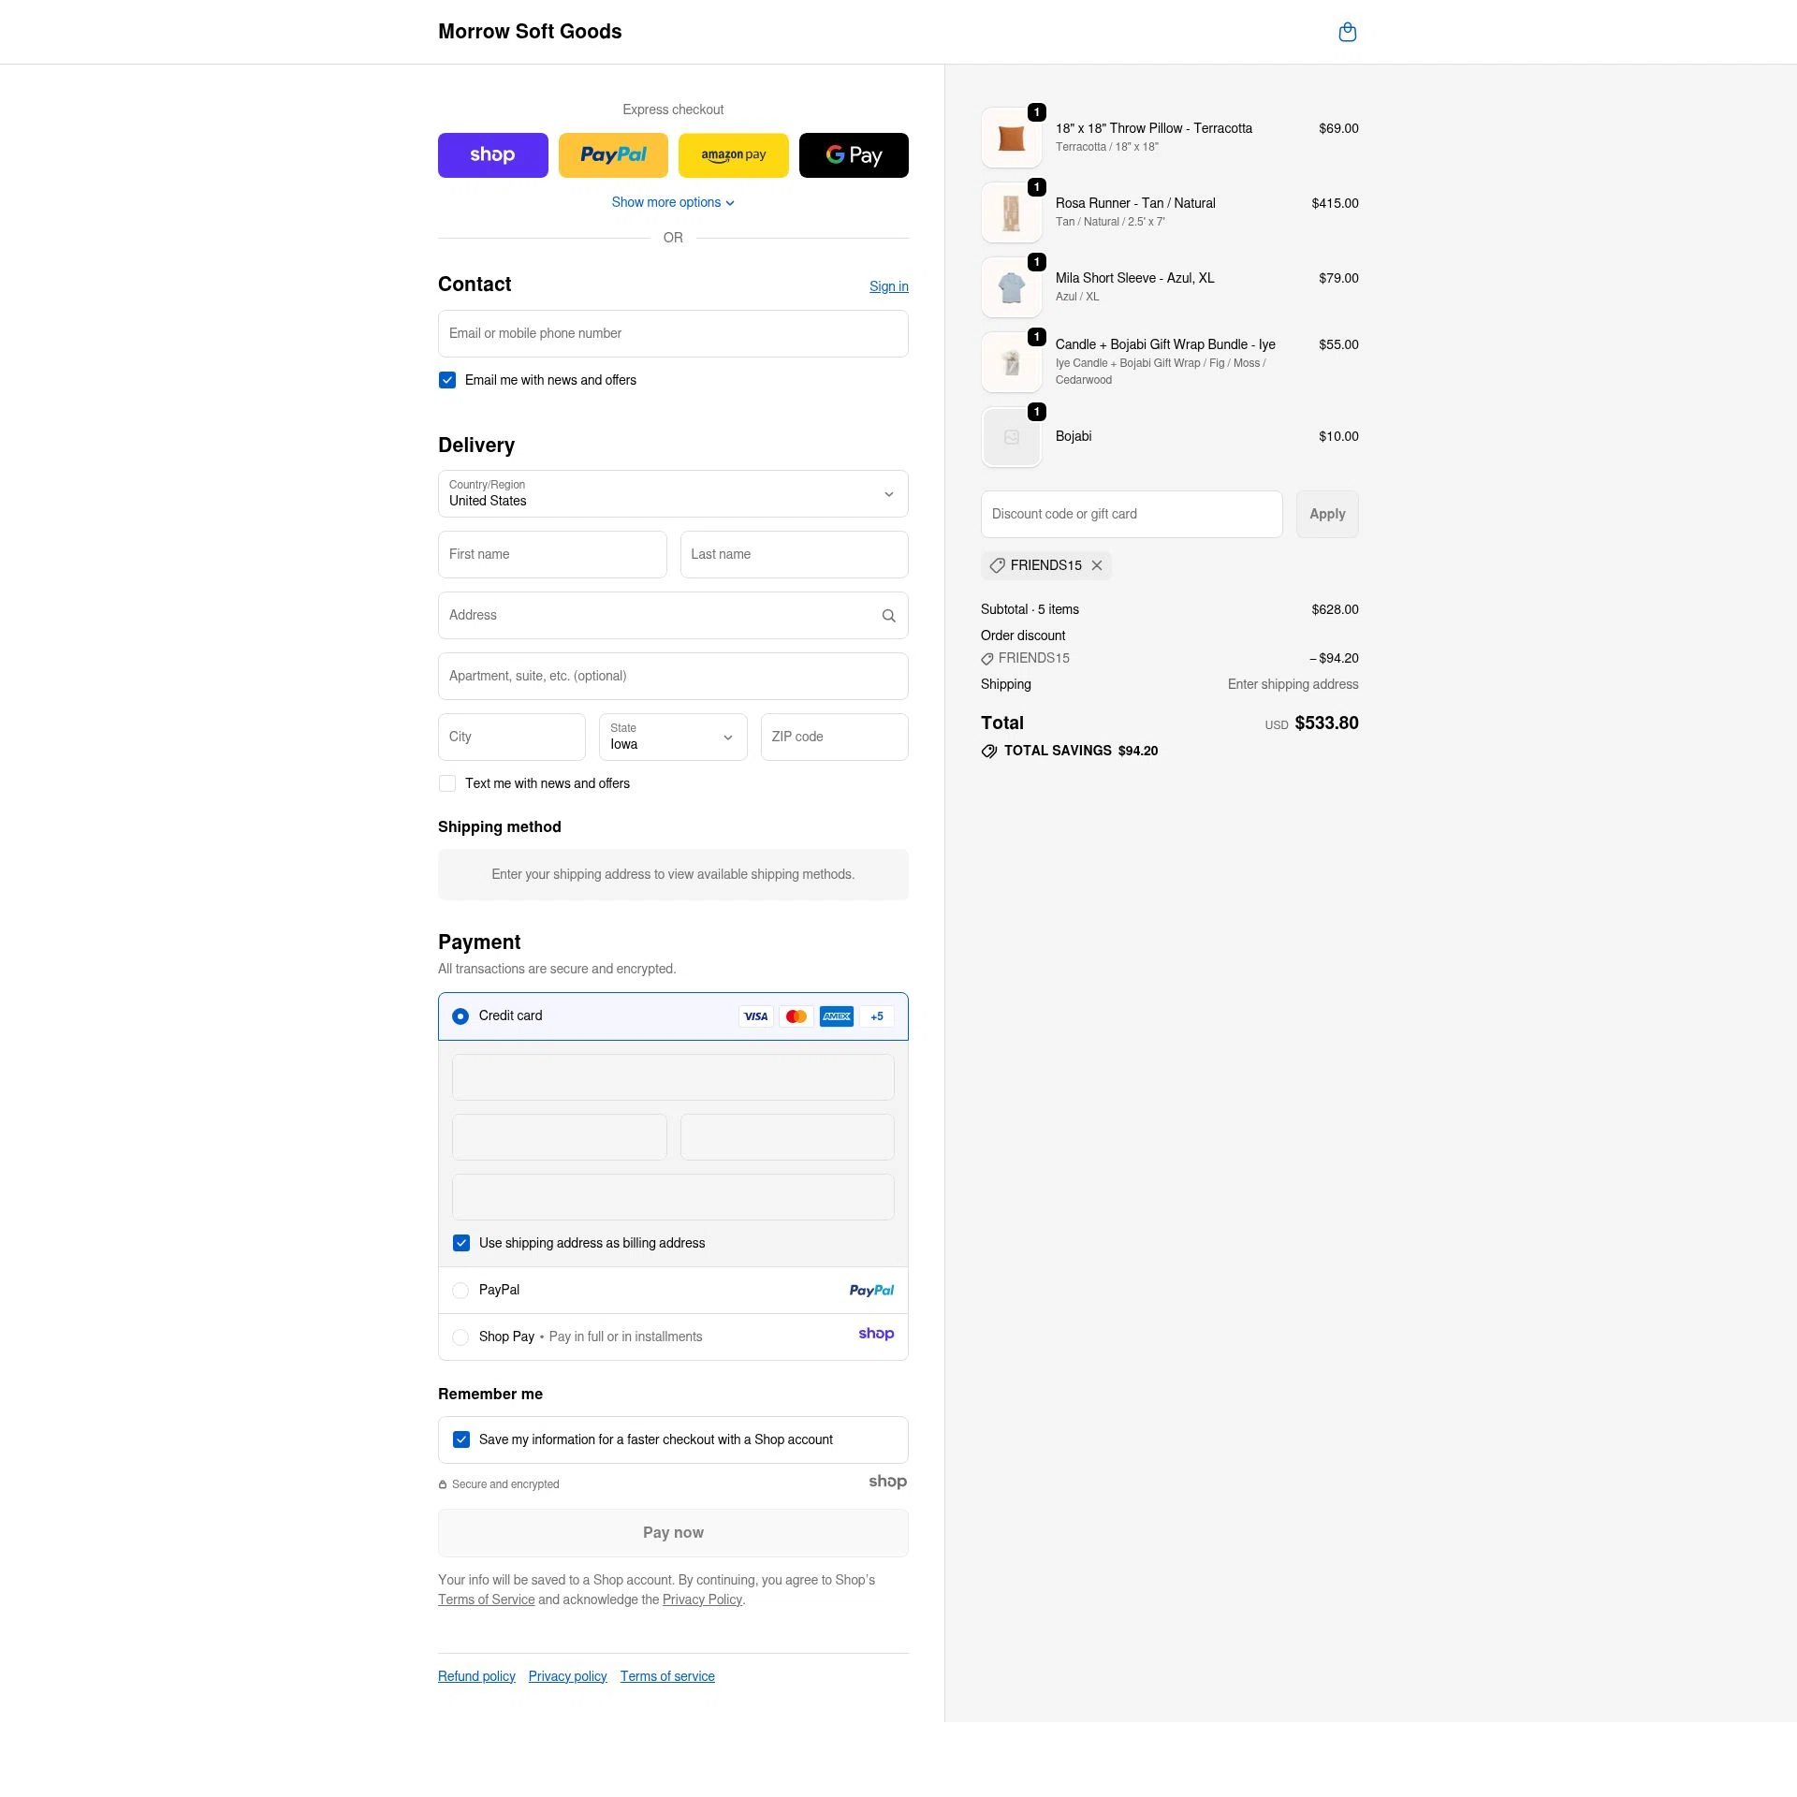Select the PayPal payment method

(460, 1290)
